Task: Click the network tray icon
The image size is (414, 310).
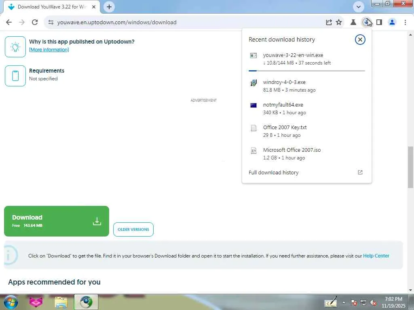Action: 363,302
